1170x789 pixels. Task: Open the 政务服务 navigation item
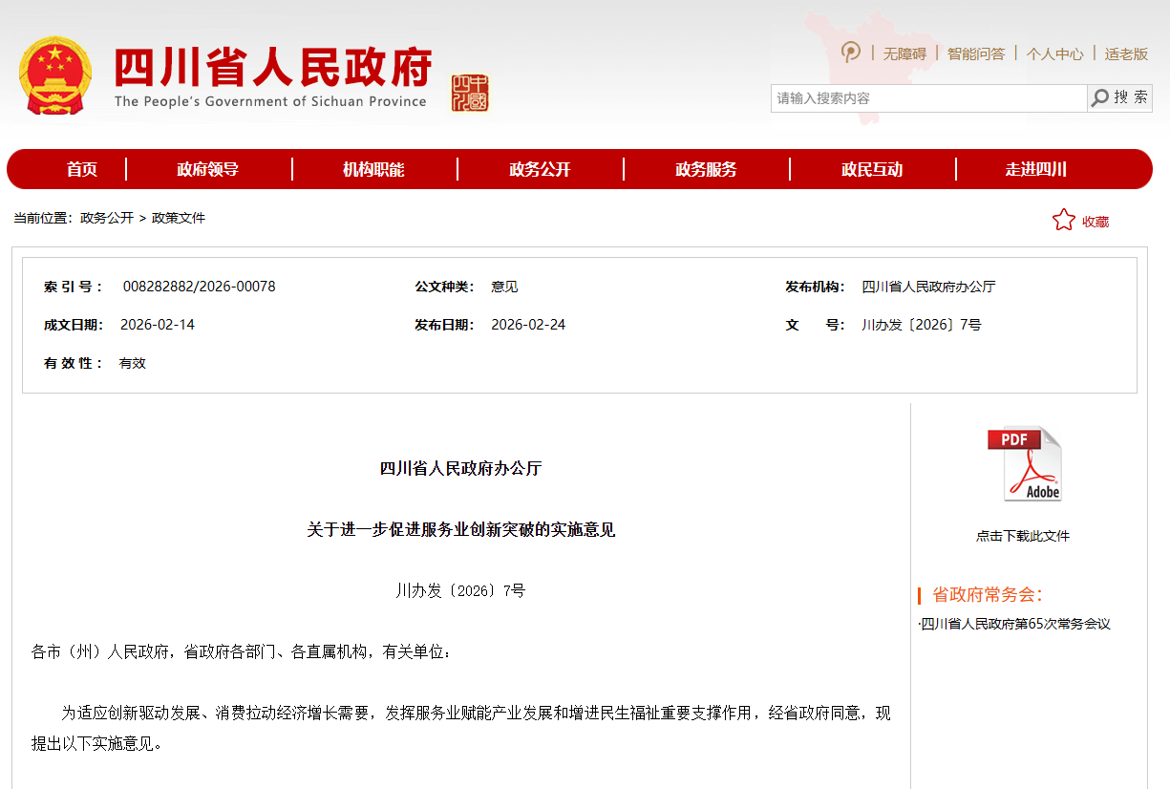[706, 169]
